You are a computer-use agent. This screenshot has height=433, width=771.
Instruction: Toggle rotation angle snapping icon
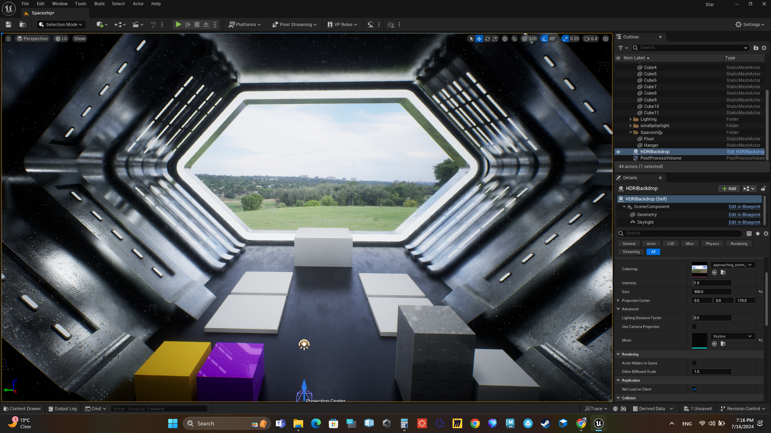[544, 39]
